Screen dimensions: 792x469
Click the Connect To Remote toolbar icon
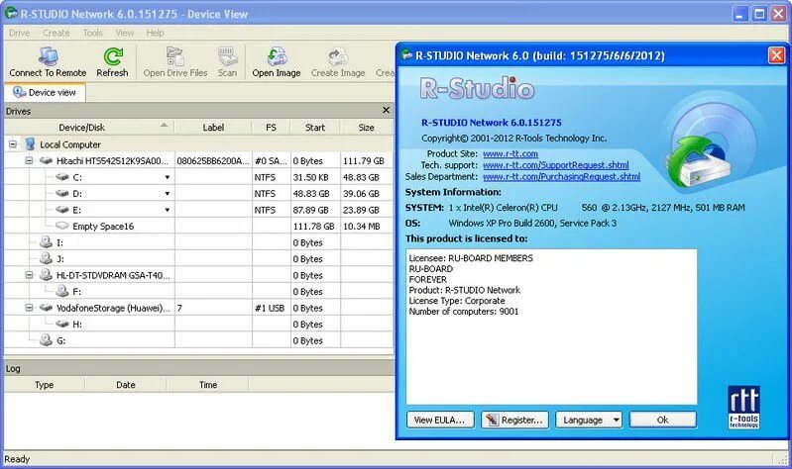tap(48, 56)
